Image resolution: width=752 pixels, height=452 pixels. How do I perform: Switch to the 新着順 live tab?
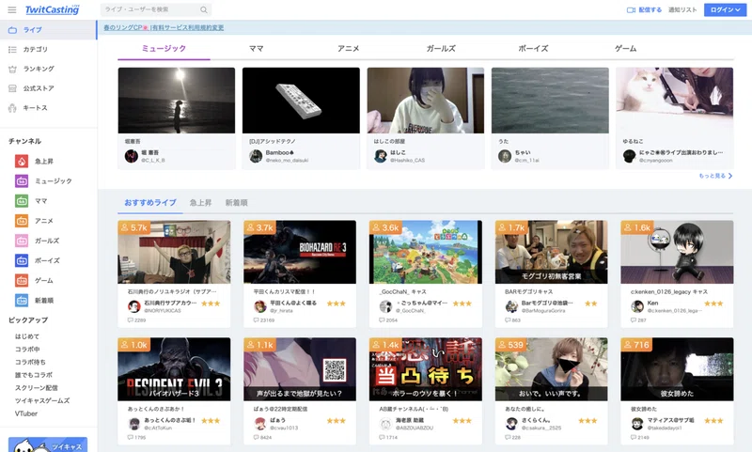pos(237,203)
